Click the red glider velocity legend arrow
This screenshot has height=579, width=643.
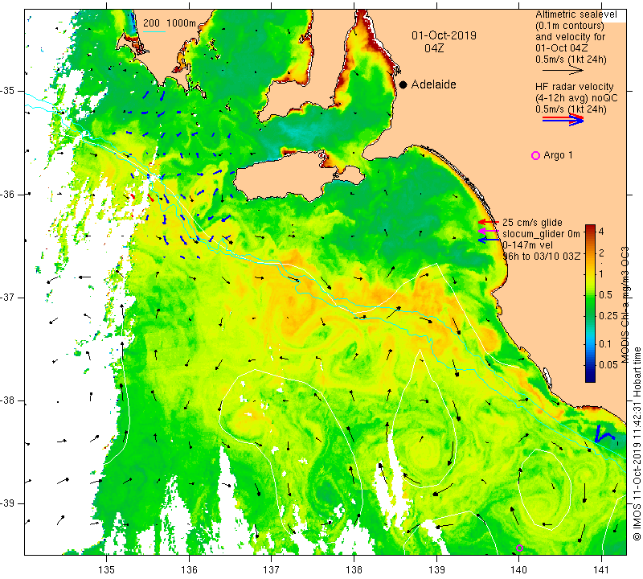[x=489, y=222]
